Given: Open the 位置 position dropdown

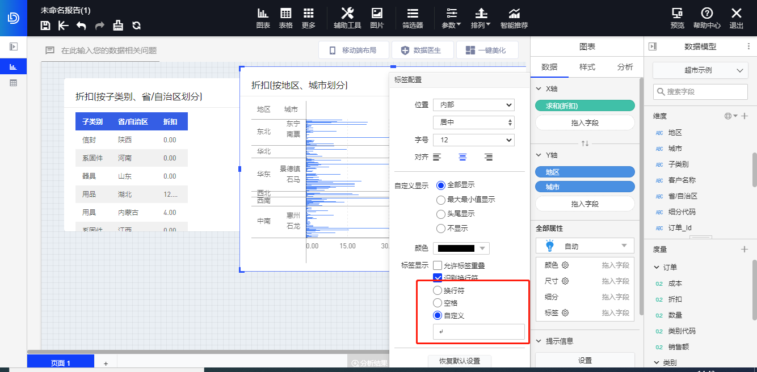Looking at the screenshot, I should (474, 105).
